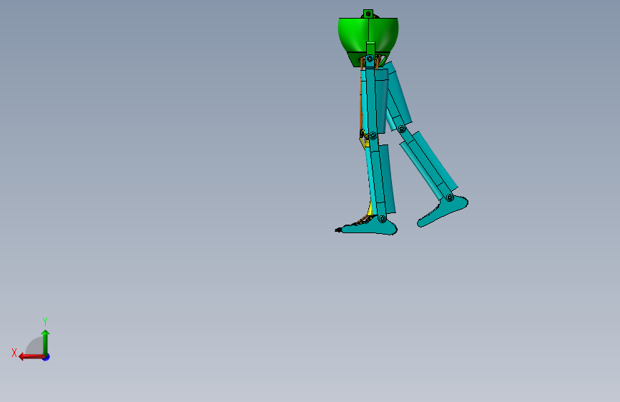Click the blue Z axis dot on the triad
620x402 pixels.
(x=46, y=358)
